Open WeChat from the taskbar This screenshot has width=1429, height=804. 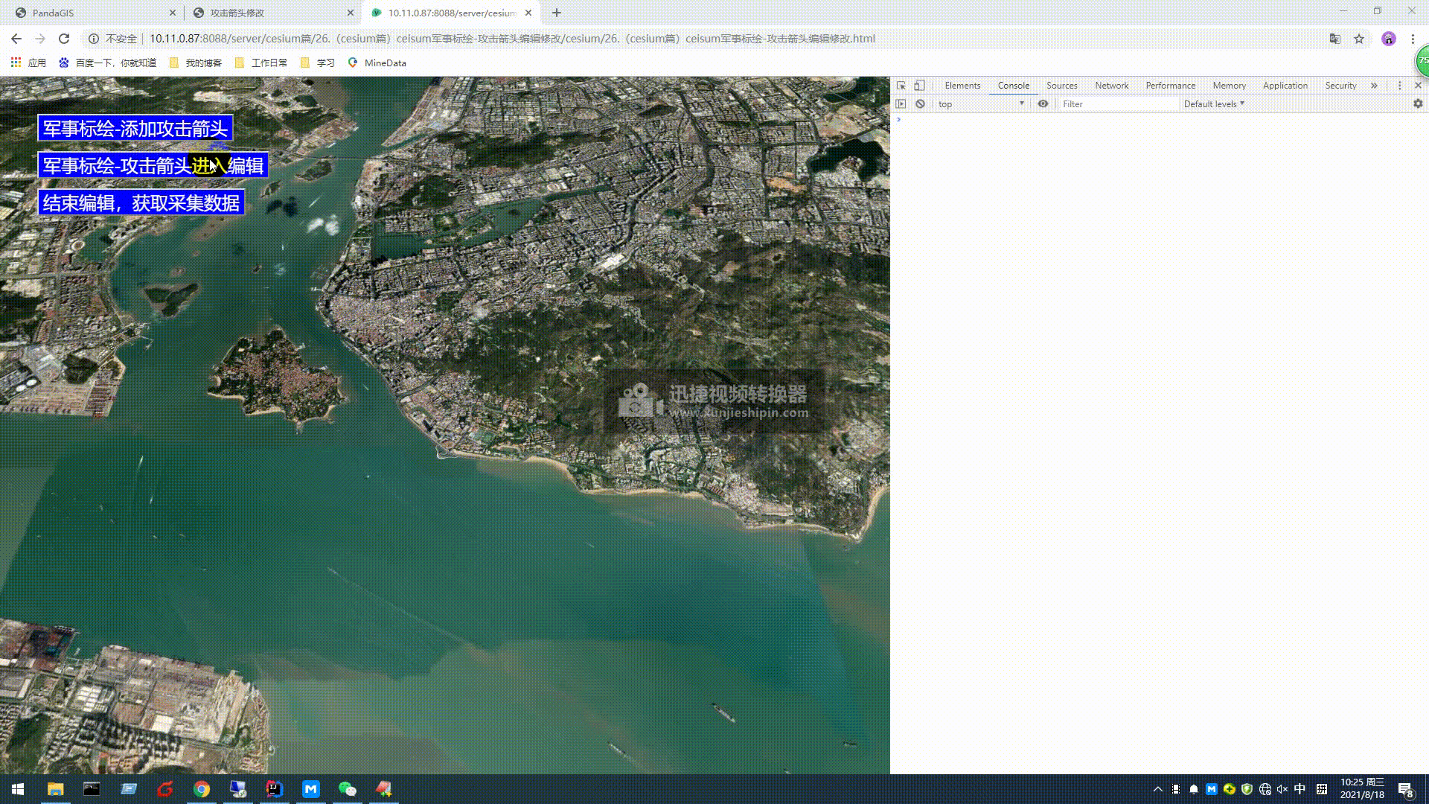point(348,789)
